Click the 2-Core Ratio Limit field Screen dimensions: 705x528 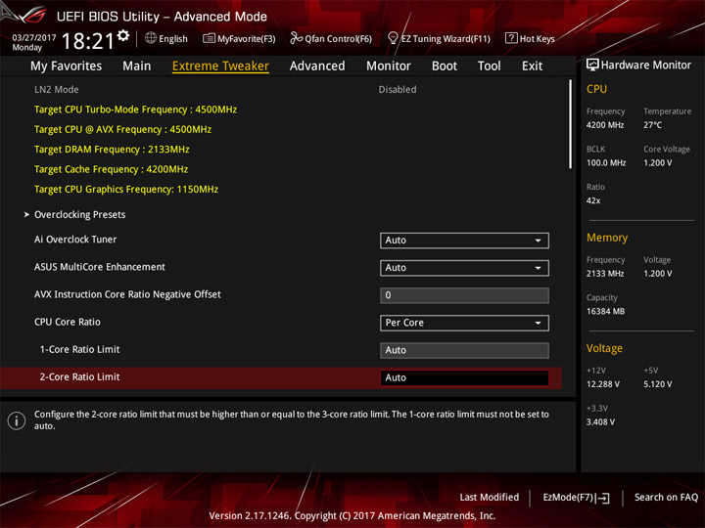[x=464, y=377]
